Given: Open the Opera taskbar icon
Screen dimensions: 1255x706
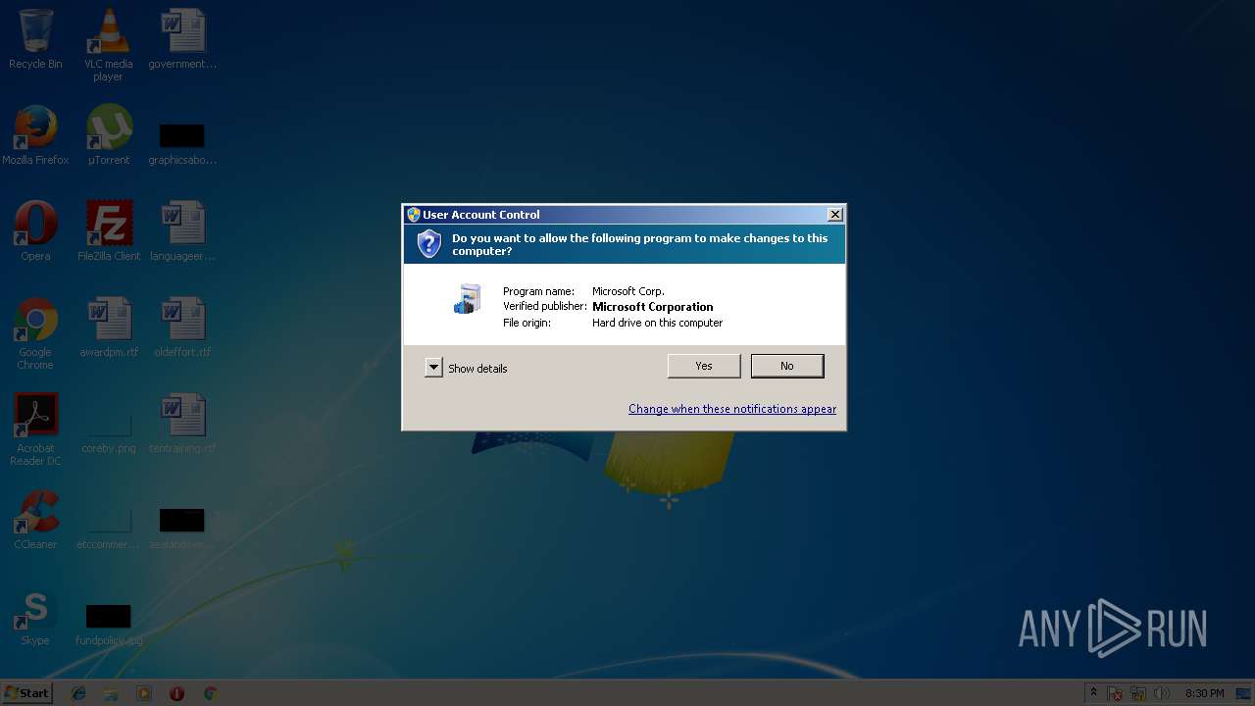Looking at the screenshot, I should [x=176, y=693].
